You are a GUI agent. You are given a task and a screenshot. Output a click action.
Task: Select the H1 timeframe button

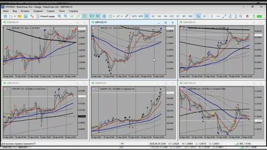(146, 16)
